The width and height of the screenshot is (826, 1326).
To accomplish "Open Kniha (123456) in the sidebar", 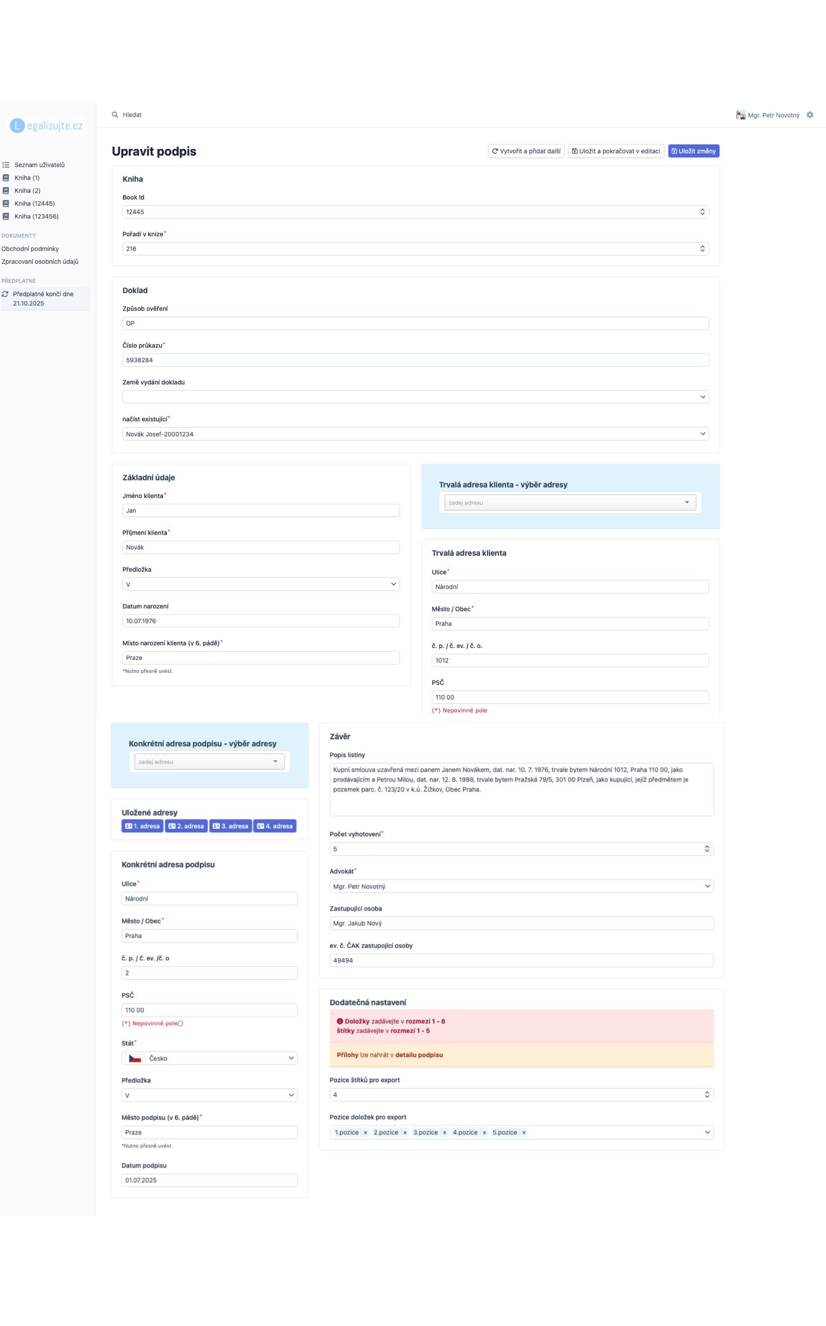I will click(36, 217).
